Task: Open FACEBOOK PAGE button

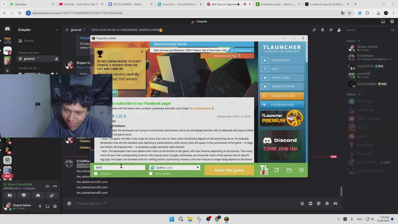Action: [x=282, y=105]
